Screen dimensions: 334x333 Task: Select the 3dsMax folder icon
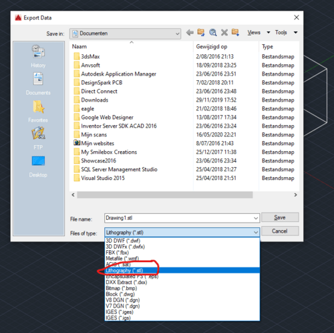[77, 56]
